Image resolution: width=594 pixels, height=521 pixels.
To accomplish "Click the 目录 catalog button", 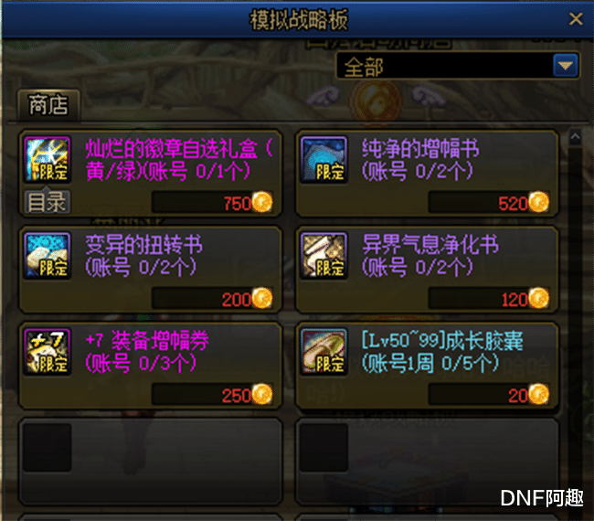I will tap(47, 202).
